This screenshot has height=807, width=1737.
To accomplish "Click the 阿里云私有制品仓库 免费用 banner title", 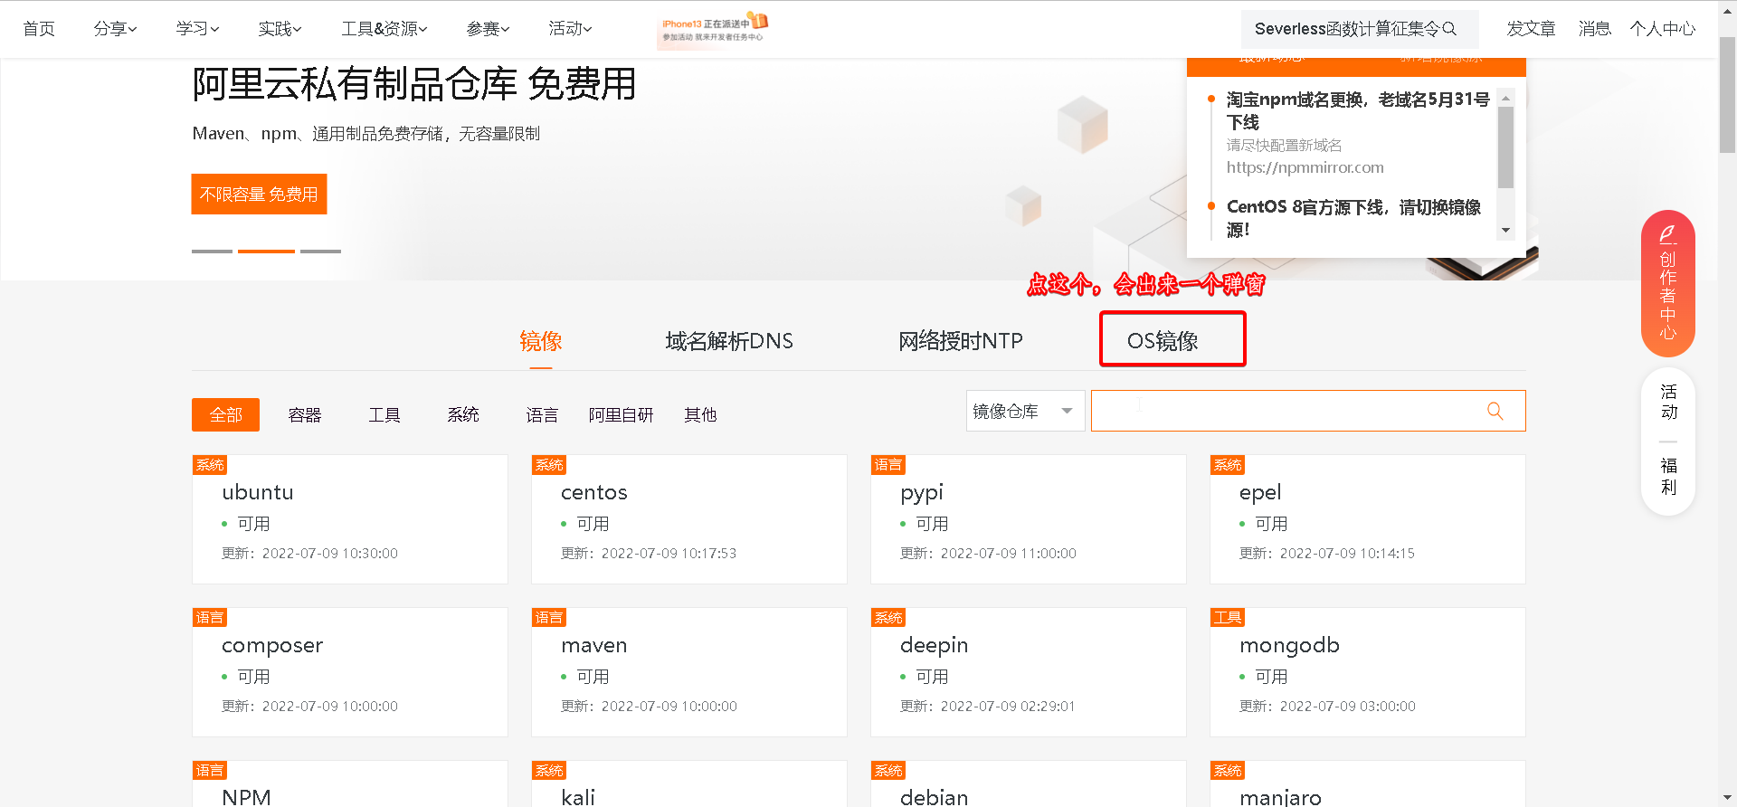I will click(414, 84).
